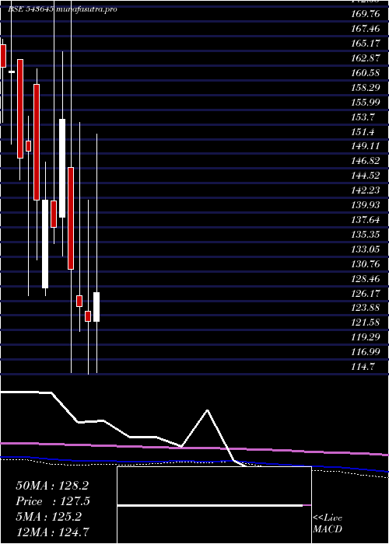Click the 130.76 price axis label
Viewport: 389px width, 544px height.
point(366,264)
